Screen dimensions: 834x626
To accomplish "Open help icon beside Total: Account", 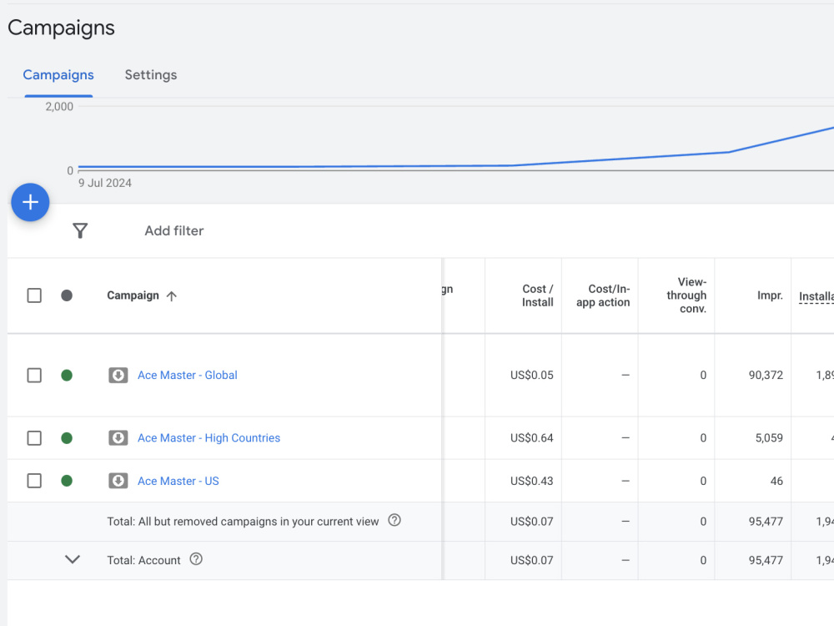I will pos(196,559).
